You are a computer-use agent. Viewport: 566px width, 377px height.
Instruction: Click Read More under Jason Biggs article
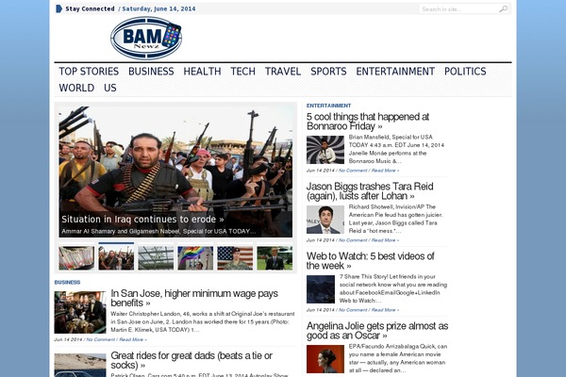point(385,240)
